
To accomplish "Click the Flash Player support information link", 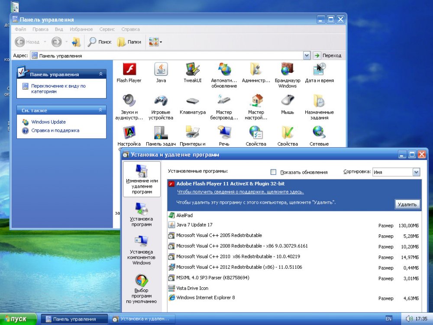I will click(x=240, y=192).
